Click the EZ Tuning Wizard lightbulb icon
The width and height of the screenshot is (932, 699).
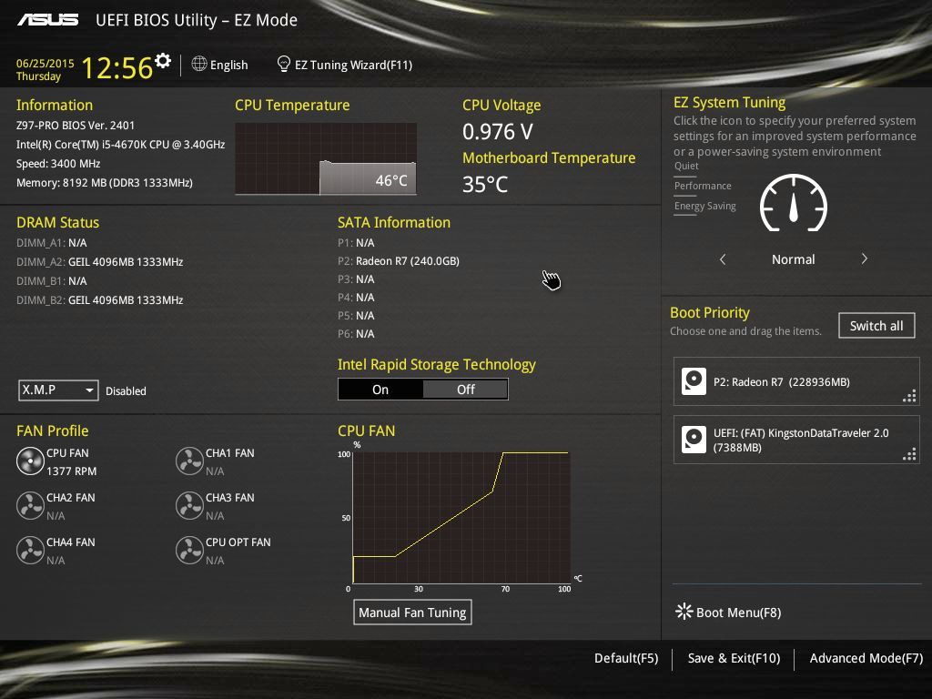[284, 64]
